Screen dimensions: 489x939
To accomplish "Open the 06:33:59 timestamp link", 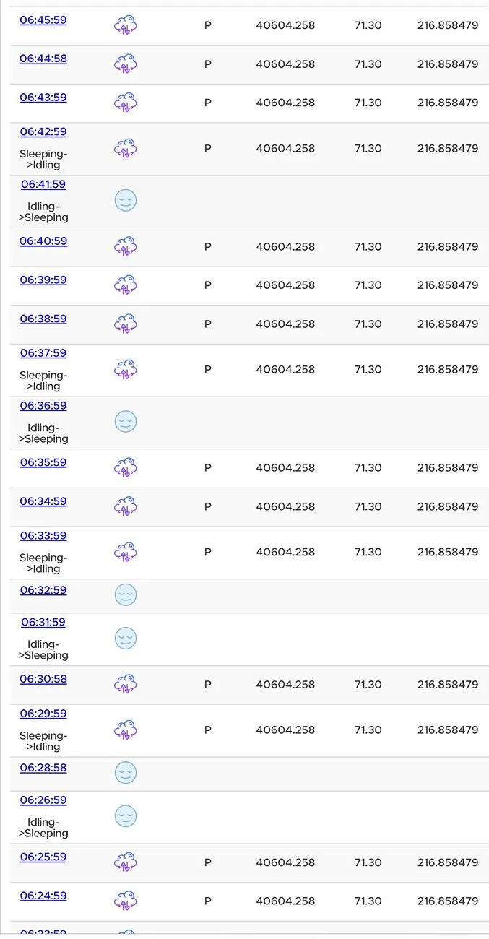I will pos(43,536).
